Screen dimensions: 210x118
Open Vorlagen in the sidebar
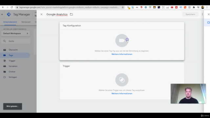pyautogui.click(x=13, y=77)
